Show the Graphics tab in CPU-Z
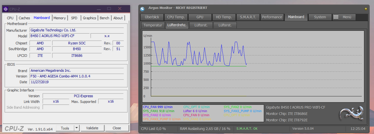The image size is (374, 134). click(89, 18)
